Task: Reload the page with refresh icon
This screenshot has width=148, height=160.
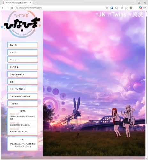Action: tap(12, 8)
